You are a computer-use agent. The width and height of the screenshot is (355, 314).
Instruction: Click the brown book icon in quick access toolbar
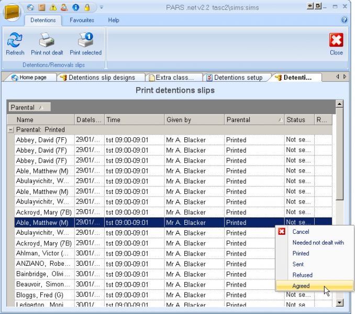(42, 7)
